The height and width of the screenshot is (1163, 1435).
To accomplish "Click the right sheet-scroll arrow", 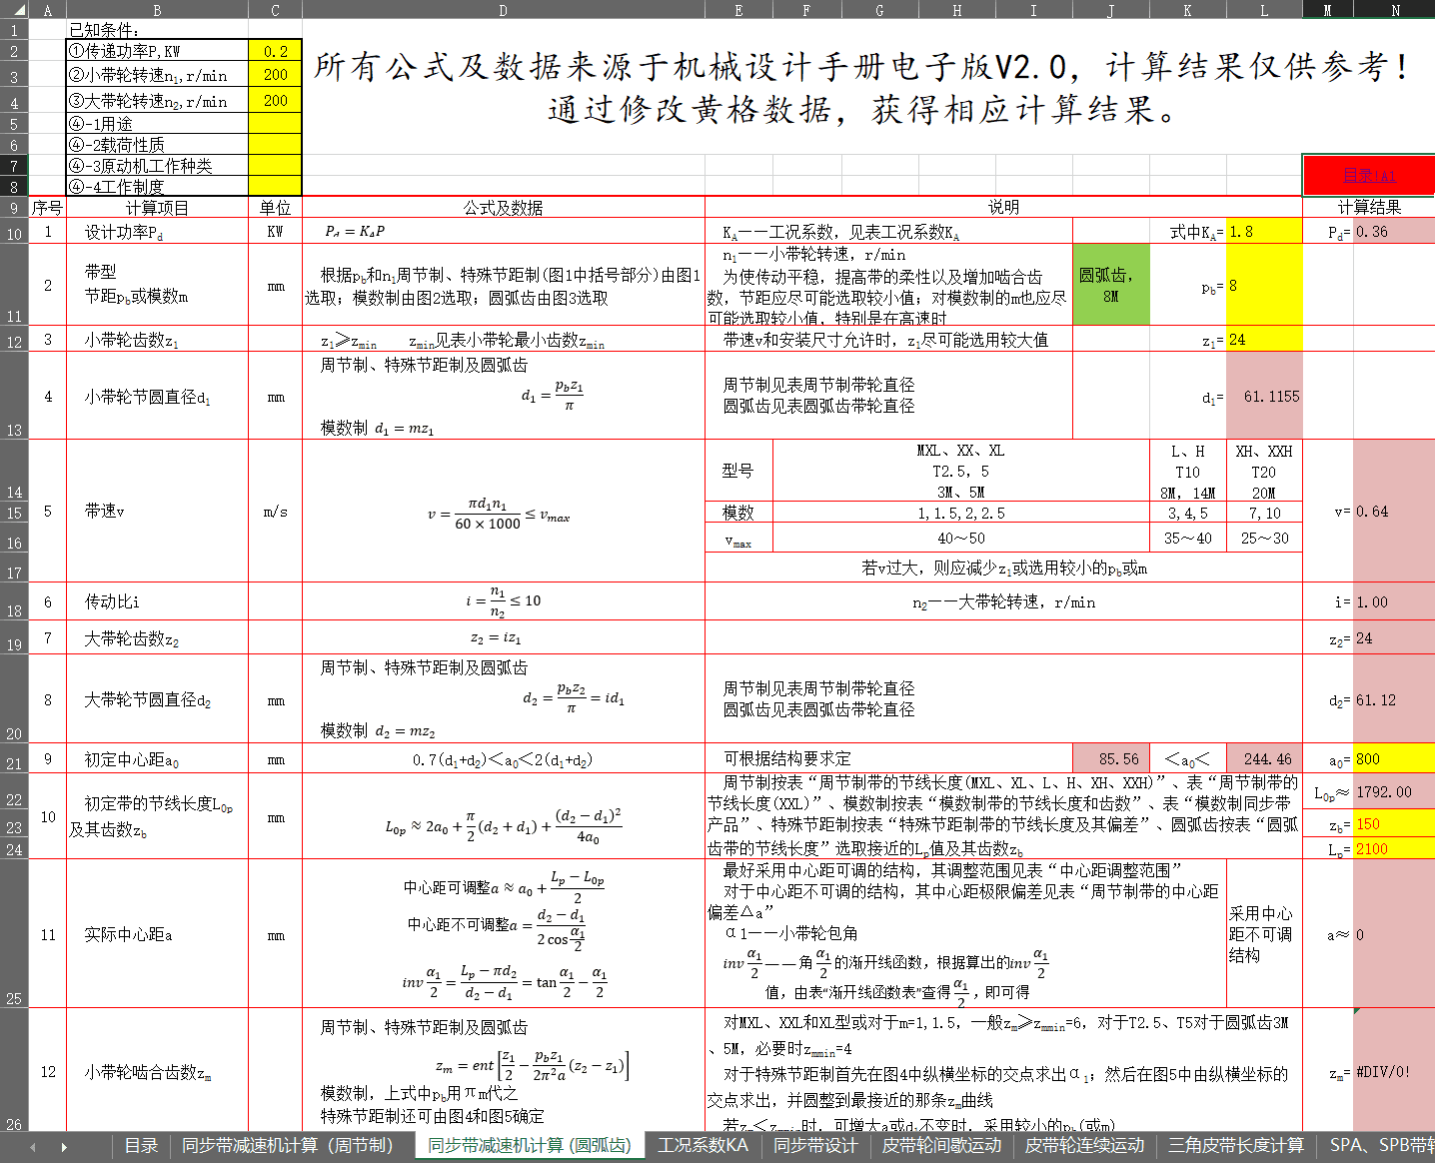I will click(62, 1147).
